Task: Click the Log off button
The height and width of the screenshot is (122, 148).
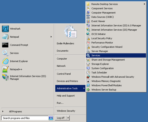Action: pos(61,118)
